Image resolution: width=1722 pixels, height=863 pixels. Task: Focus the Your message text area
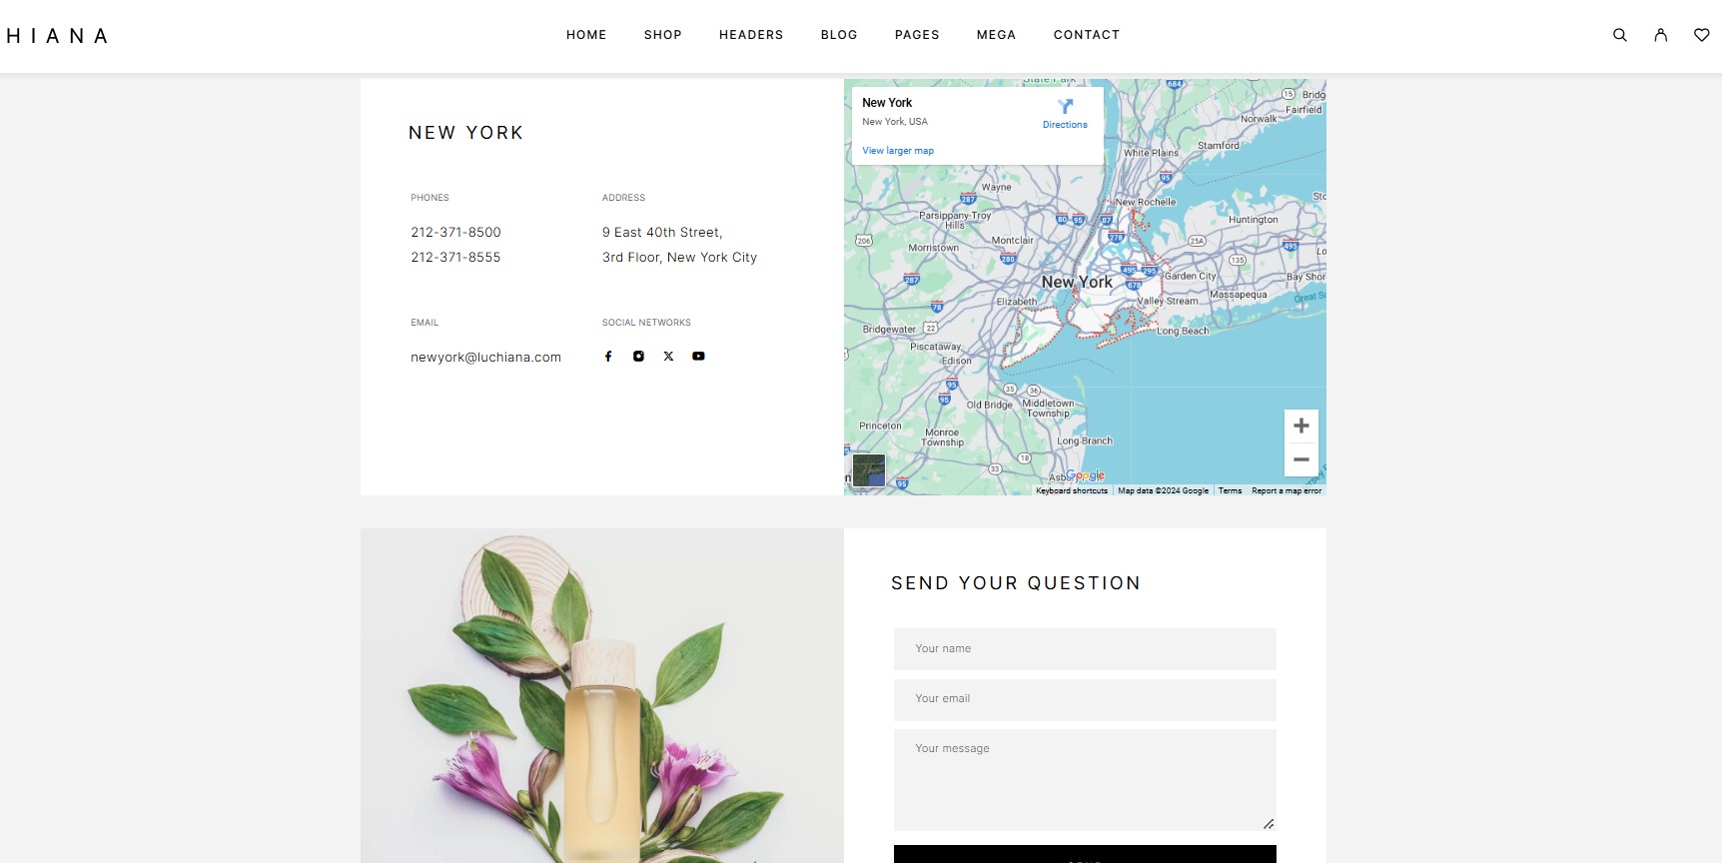click(x=1085, y=780)
